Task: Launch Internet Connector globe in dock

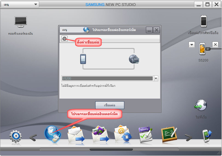Action: coord(53,134)
